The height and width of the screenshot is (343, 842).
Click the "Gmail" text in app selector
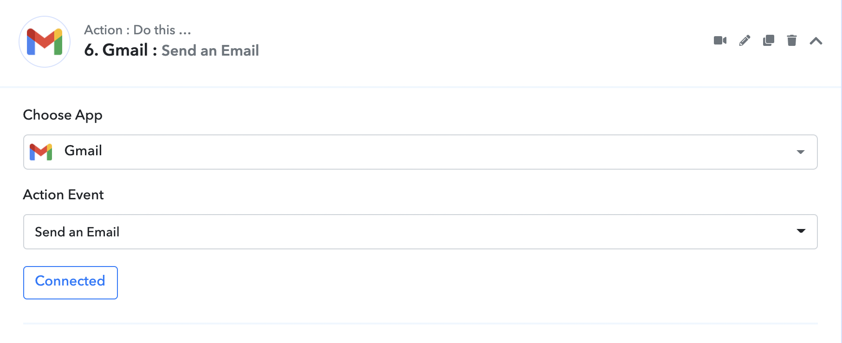[83, 151]
